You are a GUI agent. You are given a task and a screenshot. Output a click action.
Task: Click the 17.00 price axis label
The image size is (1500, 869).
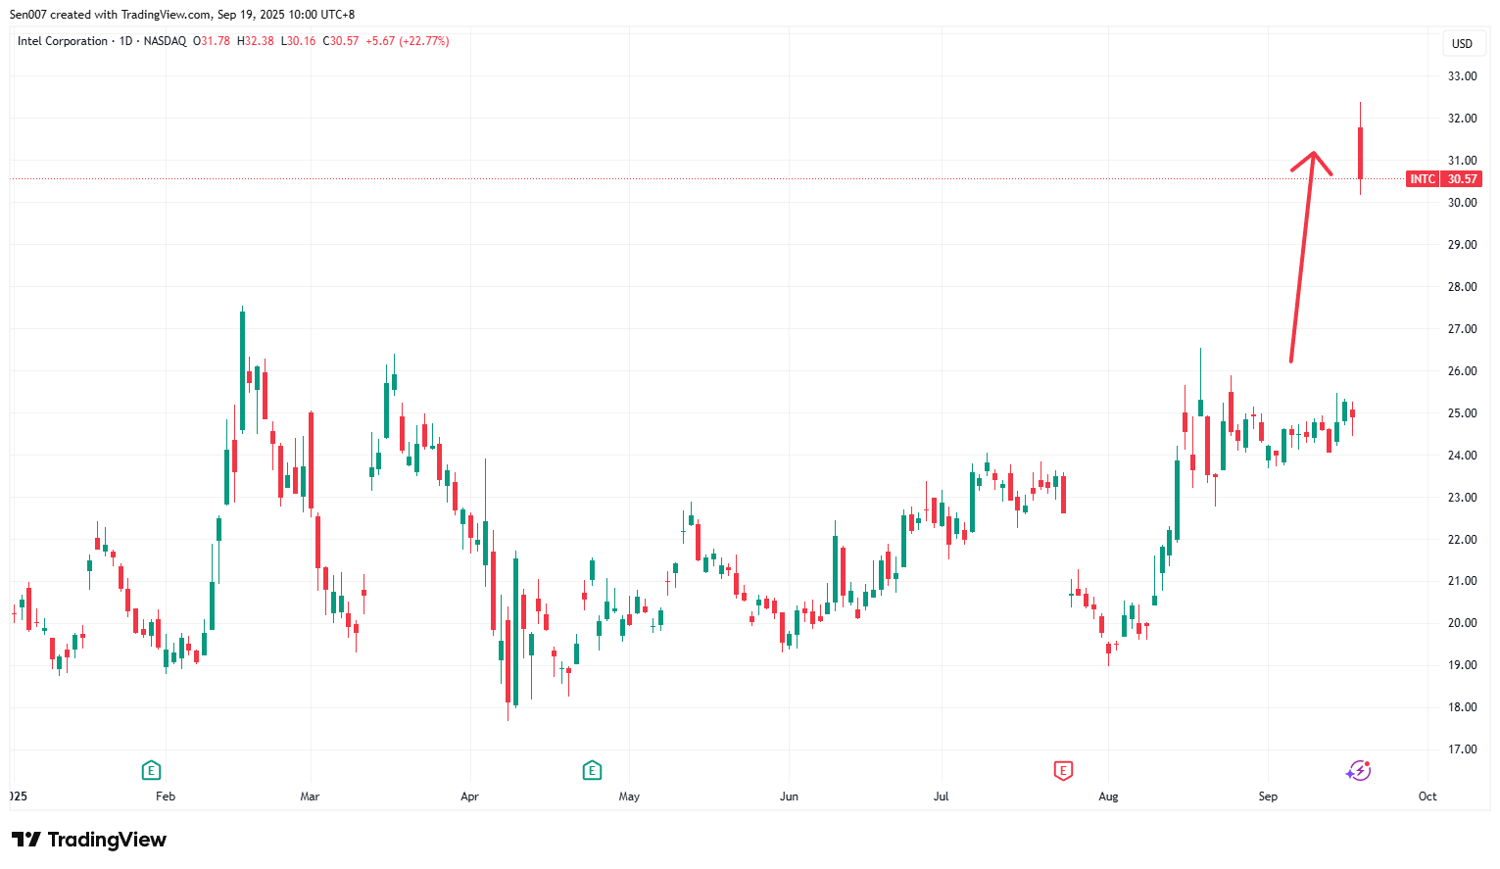1462,749
